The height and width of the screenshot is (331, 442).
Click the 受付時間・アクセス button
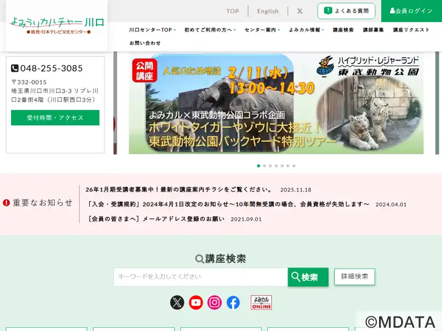[x=55, y=118]
